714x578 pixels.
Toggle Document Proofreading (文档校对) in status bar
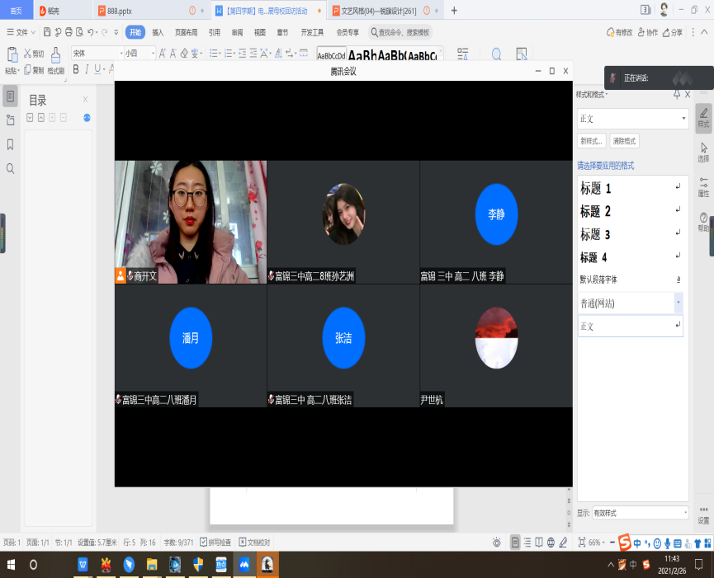254,542
